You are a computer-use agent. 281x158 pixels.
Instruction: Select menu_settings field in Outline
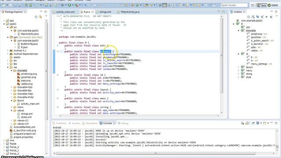[259, 64]
